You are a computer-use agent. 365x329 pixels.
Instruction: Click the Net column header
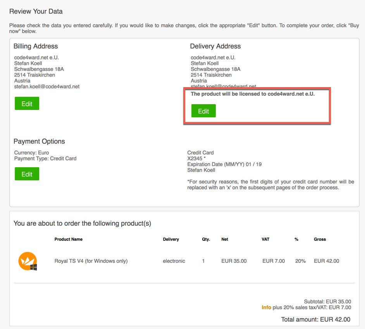coord(225,239)
